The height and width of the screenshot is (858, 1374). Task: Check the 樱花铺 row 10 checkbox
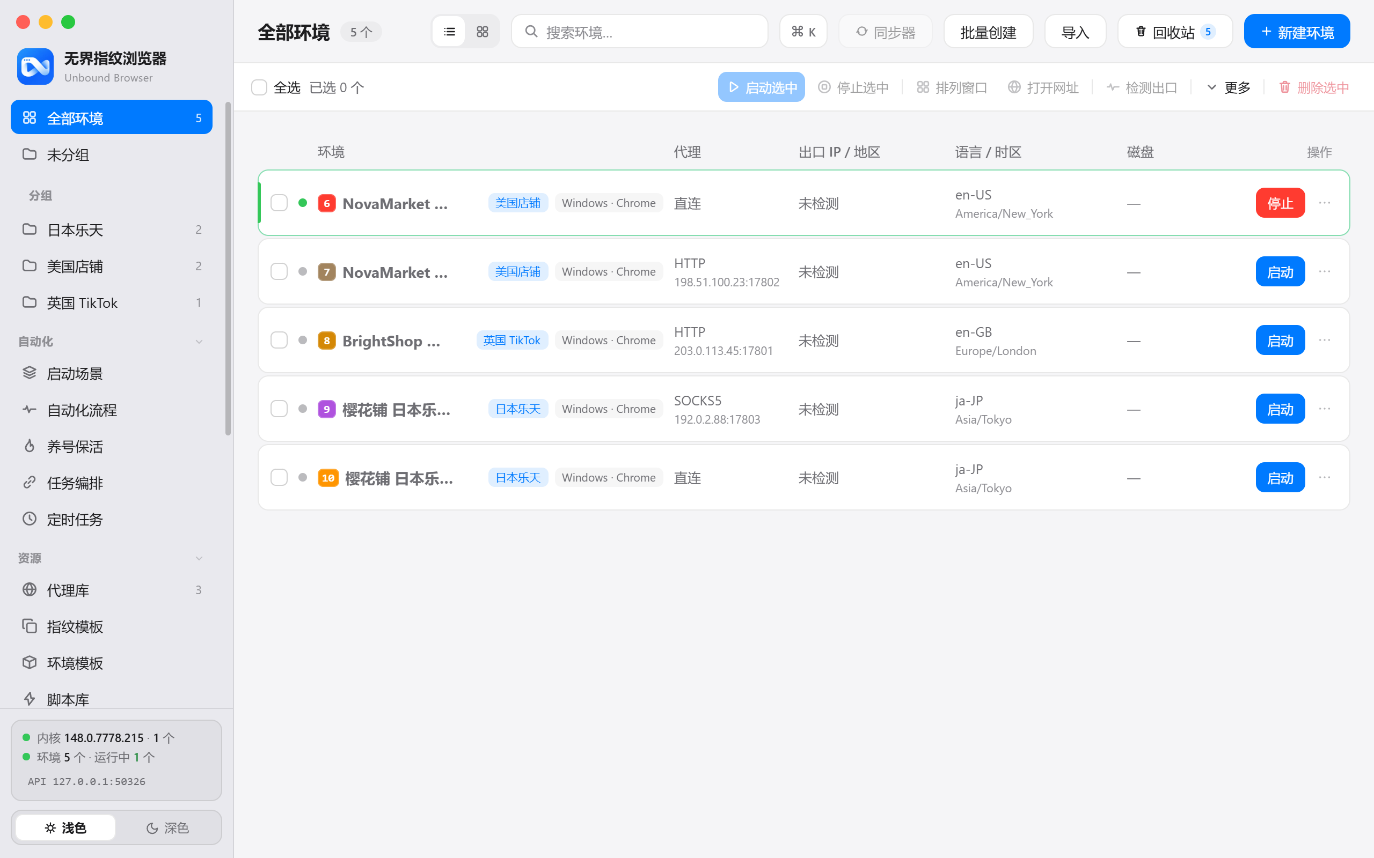click(279, 477)
